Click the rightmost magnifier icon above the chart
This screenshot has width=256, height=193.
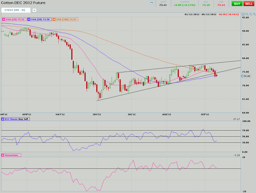click(254, 14)
